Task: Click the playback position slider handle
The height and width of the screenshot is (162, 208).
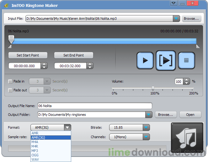Action: point(11,40)
